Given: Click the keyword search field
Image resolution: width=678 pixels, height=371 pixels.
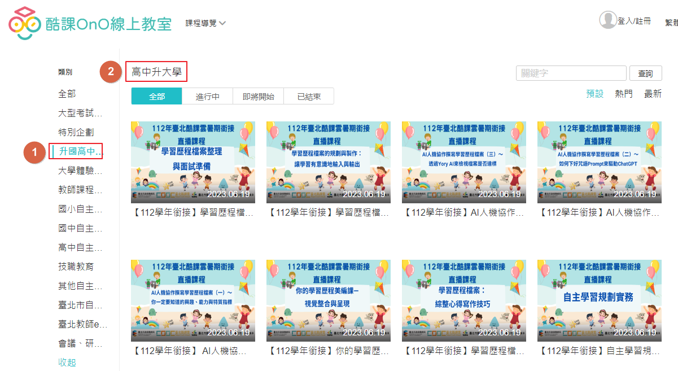Looking at the screenshot, I should click(x=571, y=73).
